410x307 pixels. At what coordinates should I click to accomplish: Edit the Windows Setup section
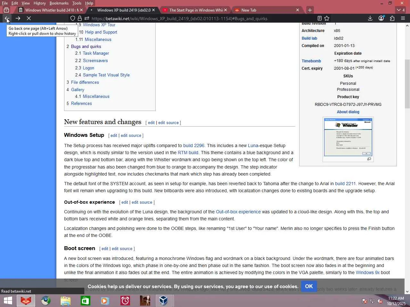click(114, 136)
